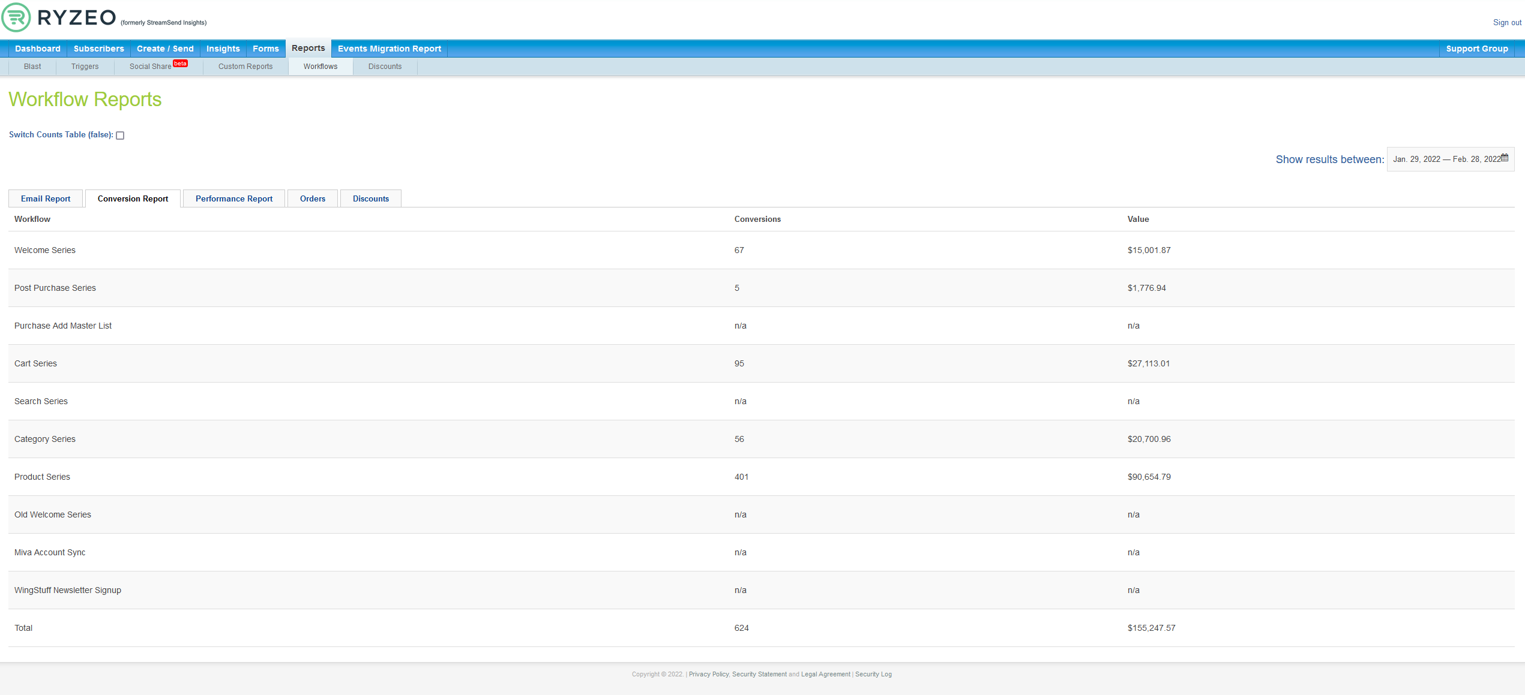Open the Insights menu item
The image size is (1525, 695).
tap(223, 49)
